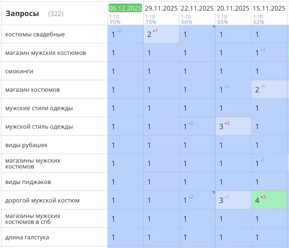Screen dimensions: 289x248
Task: Open the query "смокинги"
Action: click(19, 71)
